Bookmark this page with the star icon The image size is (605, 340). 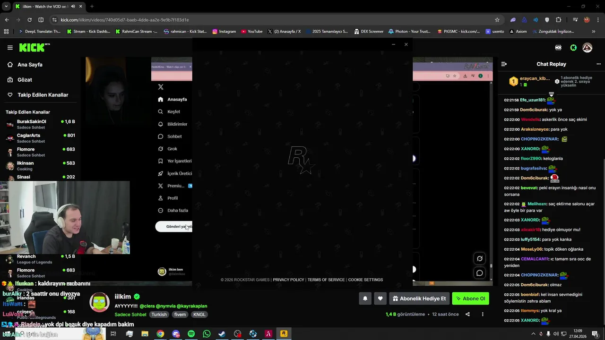pos(497,20)
